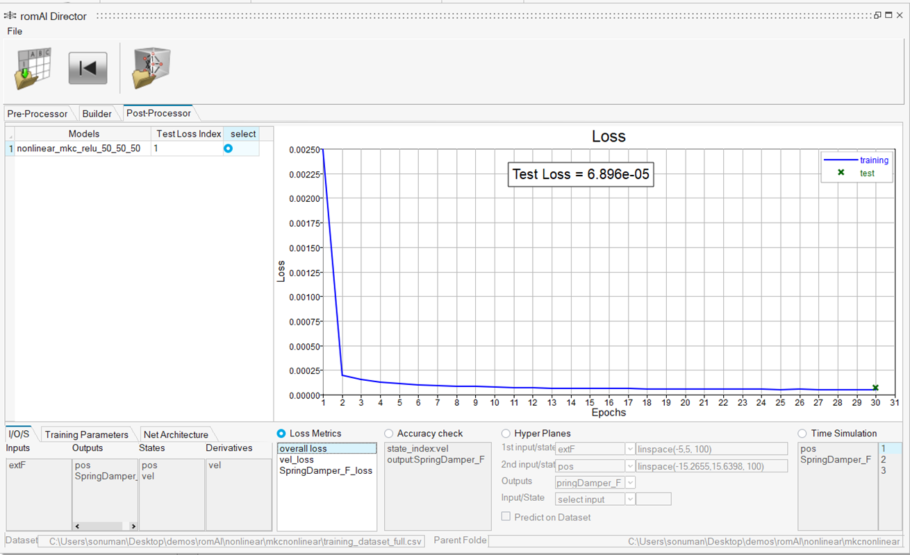The height and width of the screenshot is (555, 910).
Task: Click the linspace(-5,5, 100) input field
Action: coord(711,449)
